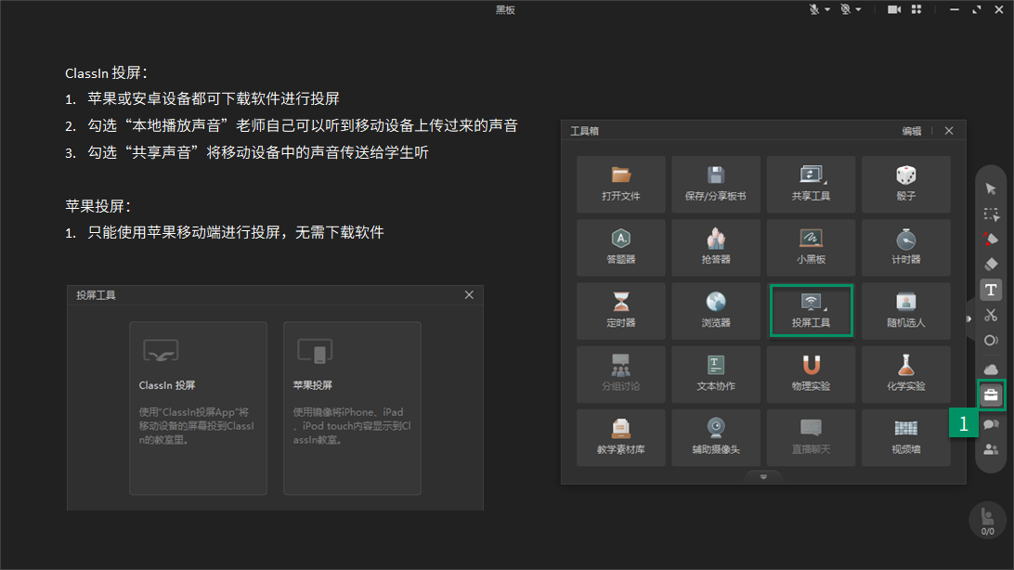Open the cloud drive icon in sidebar

991,369
